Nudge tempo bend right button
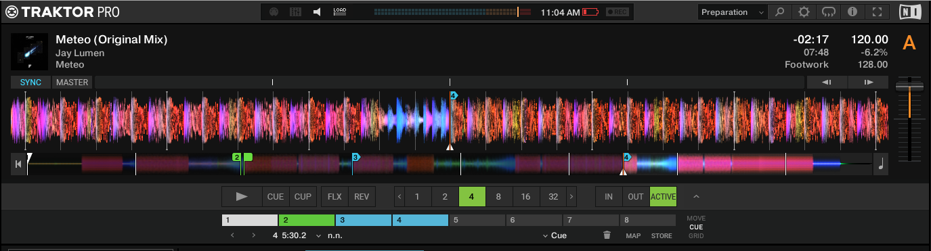The width and height of the screenshot is (931, 251). (868, 83)
